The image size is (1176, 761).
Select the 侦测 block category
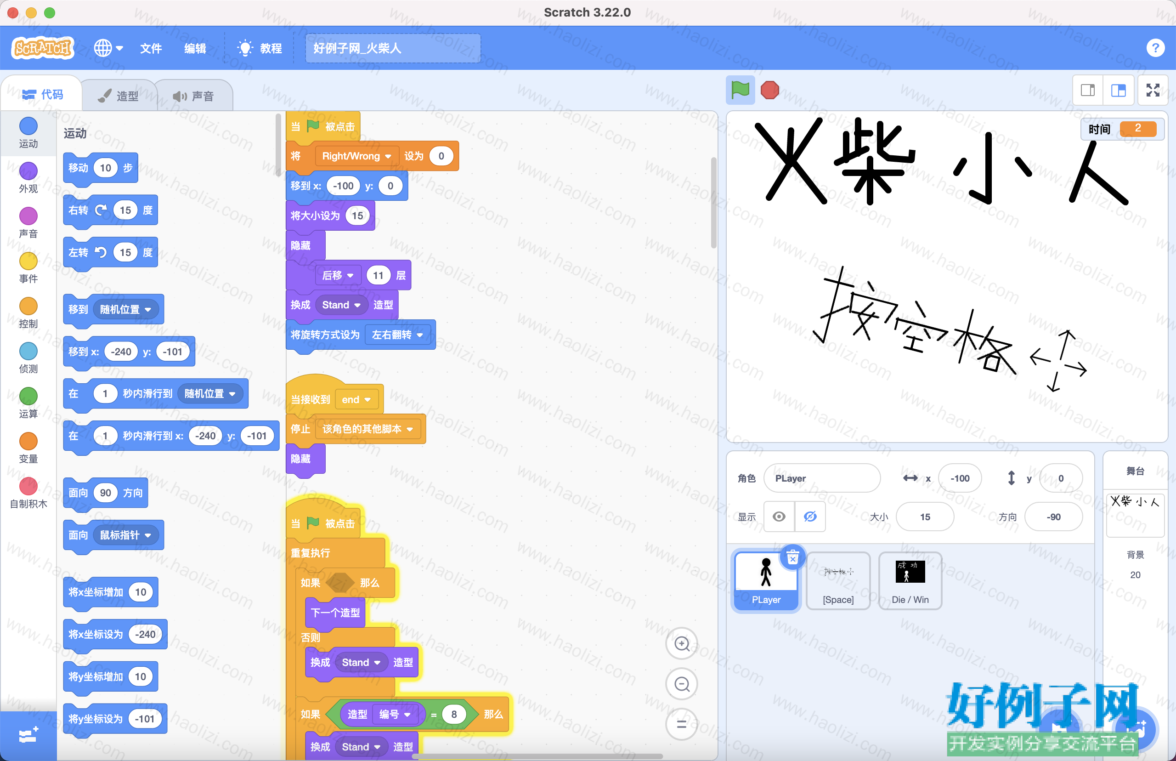tap(28, 358)
